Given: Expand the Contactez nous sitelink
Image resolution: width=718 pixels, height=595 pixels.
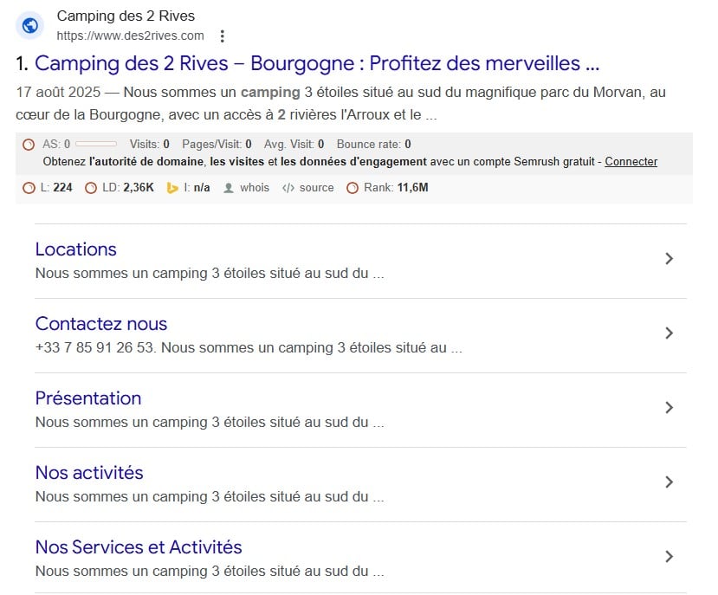Looking at the screenshot, I should pyautogui.click(x=668, y=333).
